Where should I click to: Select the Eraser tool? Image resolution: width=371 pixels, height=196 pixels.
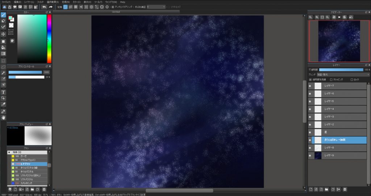(3, 21)
